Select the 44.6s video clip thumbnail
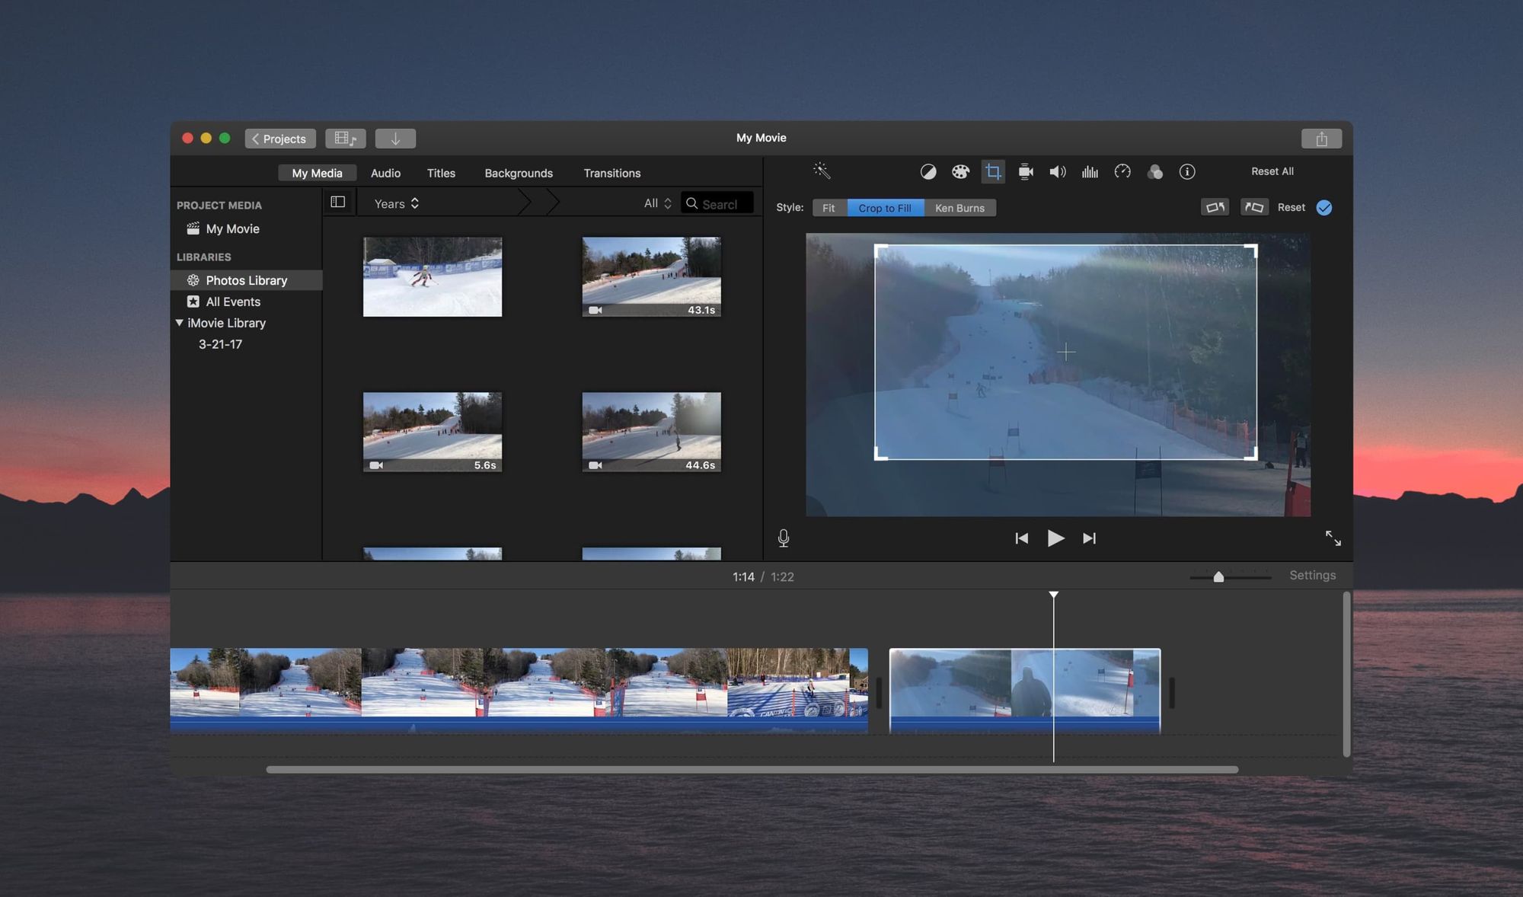The image size is (1523, 897). 651,432
